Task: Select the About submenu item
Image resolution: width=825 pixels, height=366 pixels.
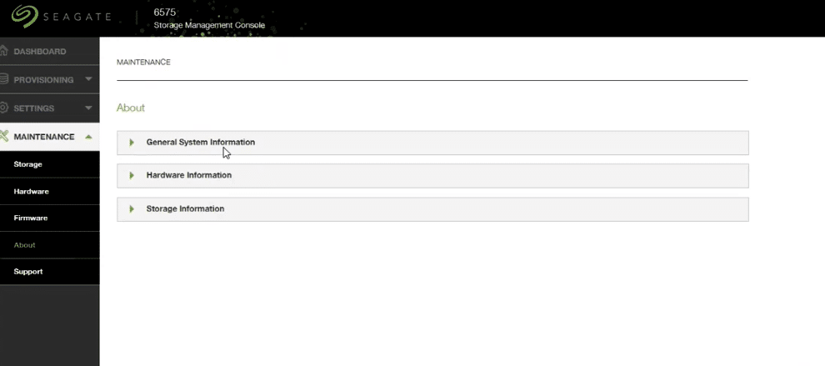Action: [49, 245]
